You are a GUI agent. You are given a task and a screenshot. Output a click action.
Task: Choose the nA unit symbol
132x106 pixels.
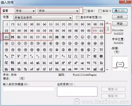(25, 63)
